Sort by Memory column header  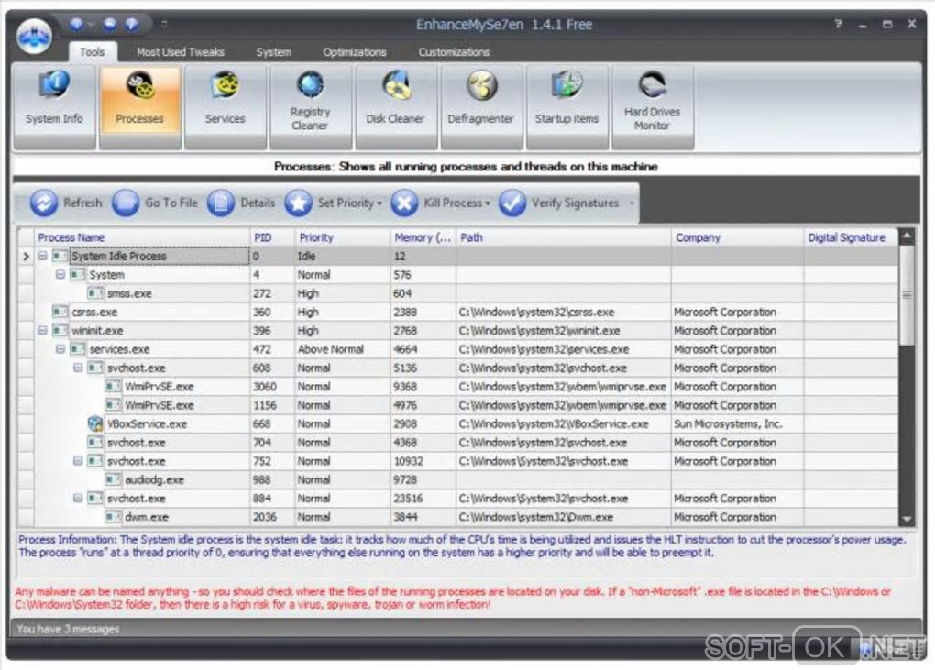coord(423,237)
